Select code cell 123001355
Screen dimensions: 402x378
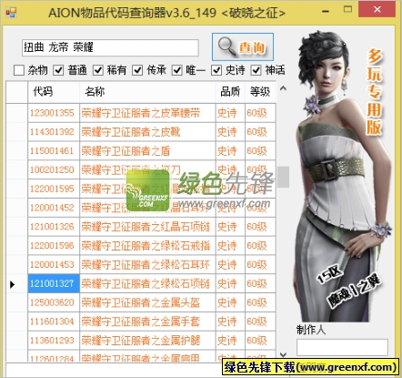pyautogui.click(x=54, y=113)
